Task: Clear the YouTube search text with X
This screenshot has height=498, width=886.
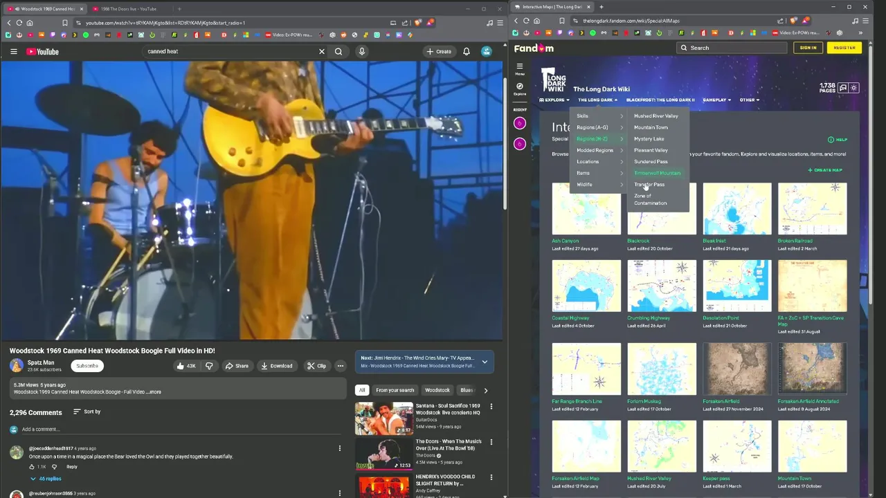Action: [321, 51]
